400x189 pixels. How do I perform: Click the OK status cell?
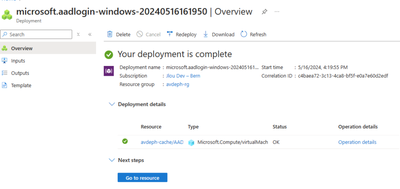click(276, 142)
